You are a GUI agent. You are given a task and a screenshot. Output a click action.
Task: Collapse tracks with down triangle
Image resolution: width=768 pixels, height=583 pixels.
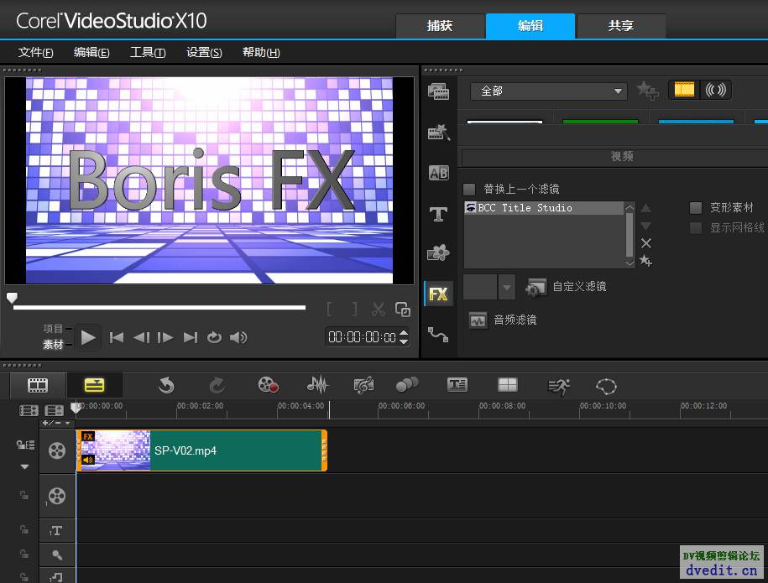pos(24,467)
